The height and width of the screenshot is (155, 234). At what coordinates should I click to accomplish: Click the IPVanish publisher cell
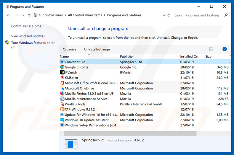click(126, 72)
